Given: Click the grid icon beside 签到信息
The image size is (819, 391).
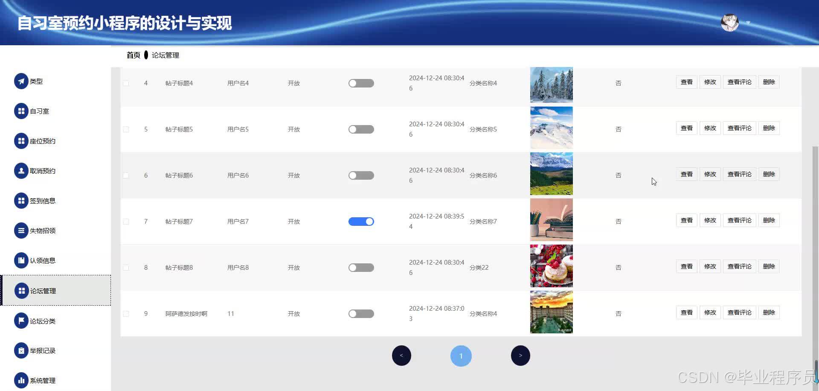Looking at the screenshot, I should (x=21, y=201).
